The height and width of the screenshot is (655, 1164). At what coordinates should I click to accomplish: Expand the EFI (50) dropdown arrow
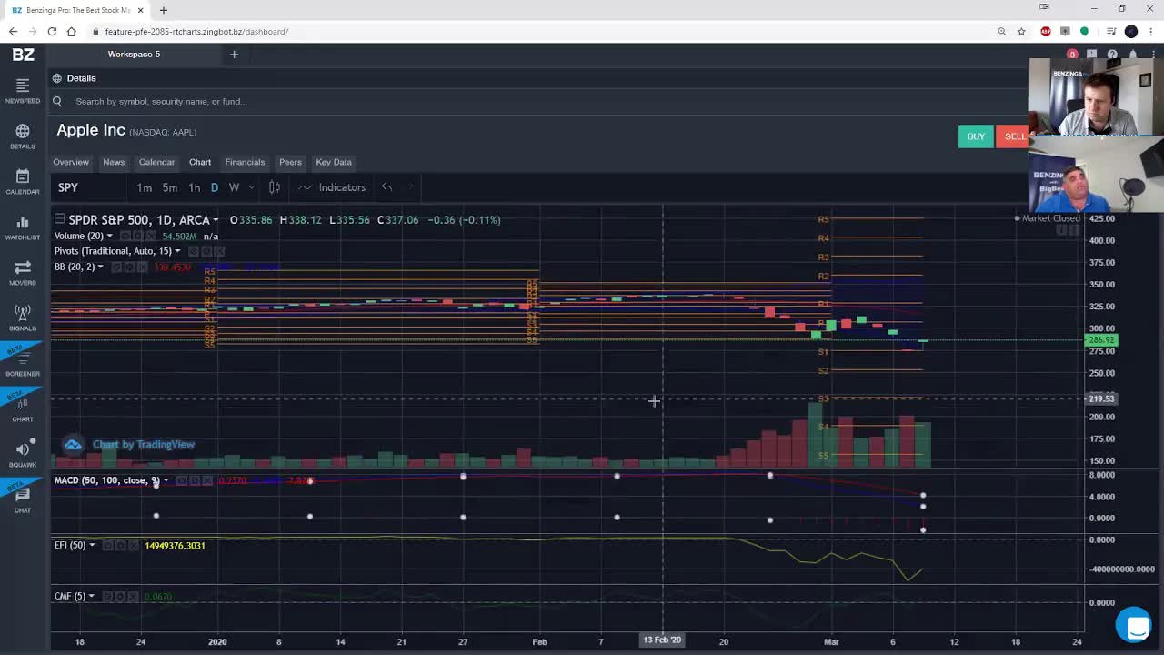pos(92,545)
